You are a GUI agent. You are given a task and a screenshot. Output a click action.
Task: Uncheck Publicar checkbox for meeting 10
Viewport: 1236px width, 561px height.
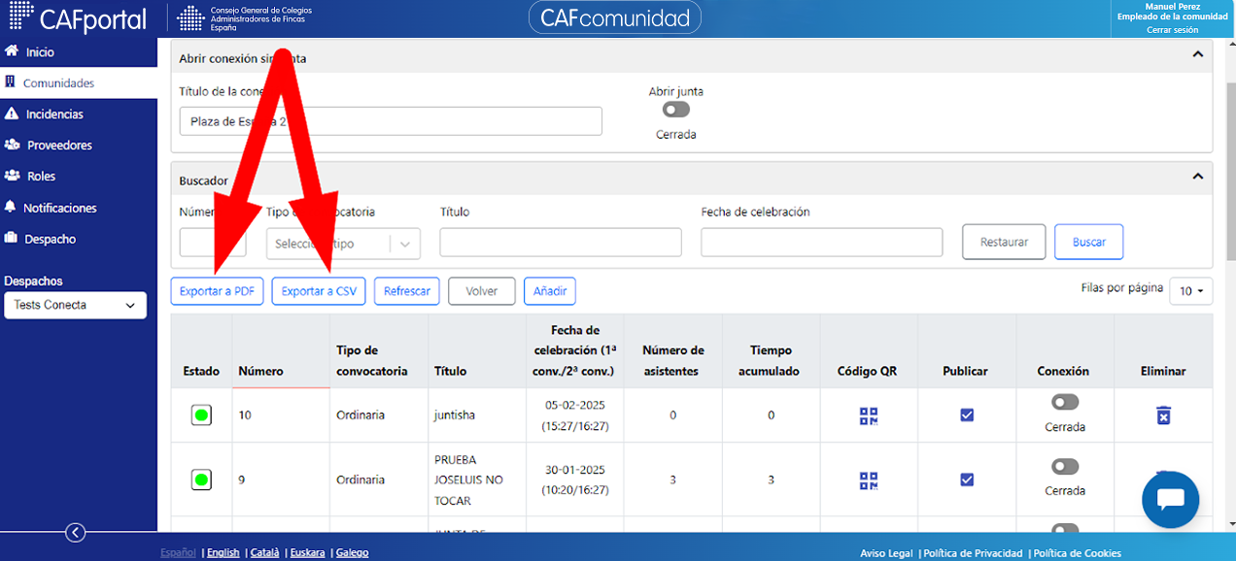click(x=967, y=414)
